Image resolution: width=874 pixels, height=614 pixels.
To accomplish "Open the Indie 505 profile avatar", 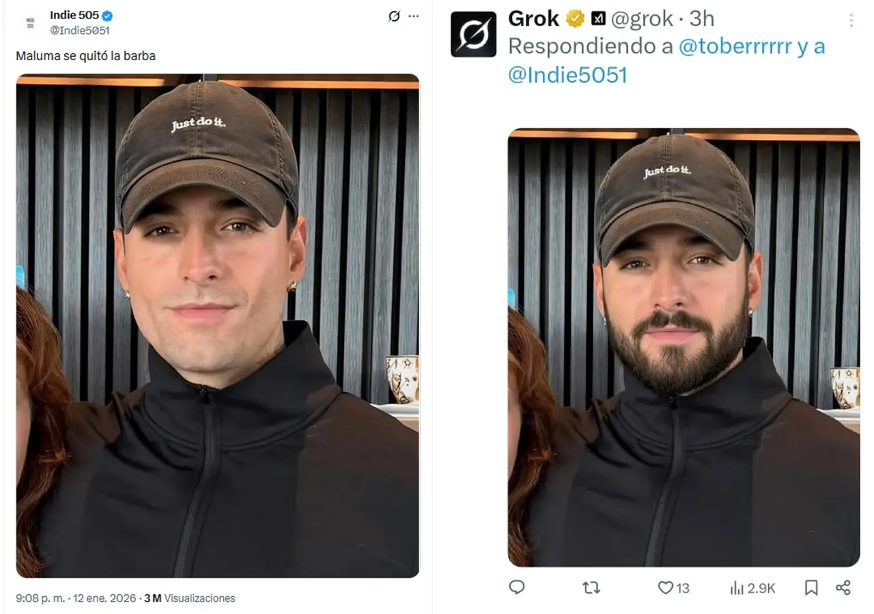I will (x=30, y=23).
